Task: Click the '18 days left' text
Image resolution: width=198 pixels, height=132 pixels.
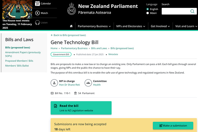Action: [62, 129]
